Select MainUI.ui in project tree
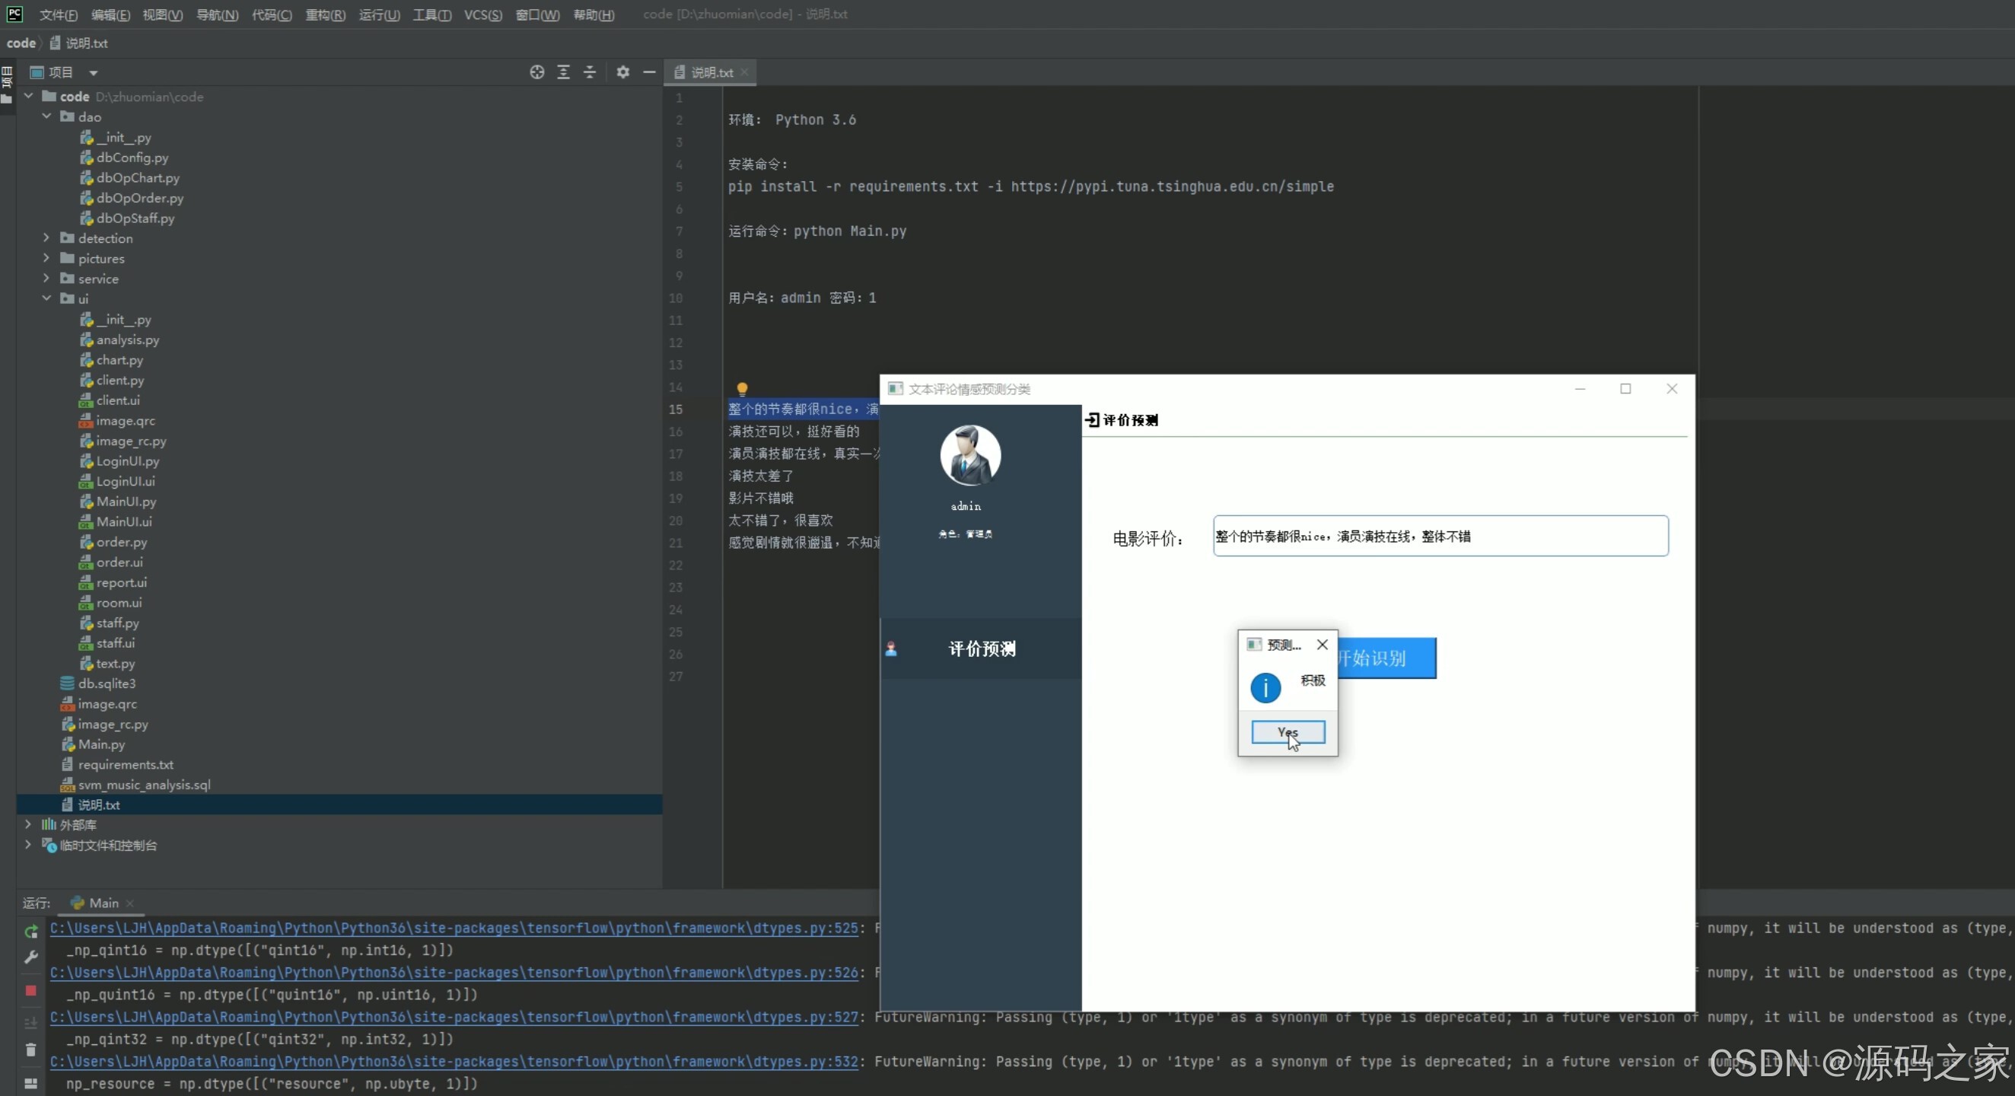Screen dimensions: 2015x1096 [x=123, y=521]
